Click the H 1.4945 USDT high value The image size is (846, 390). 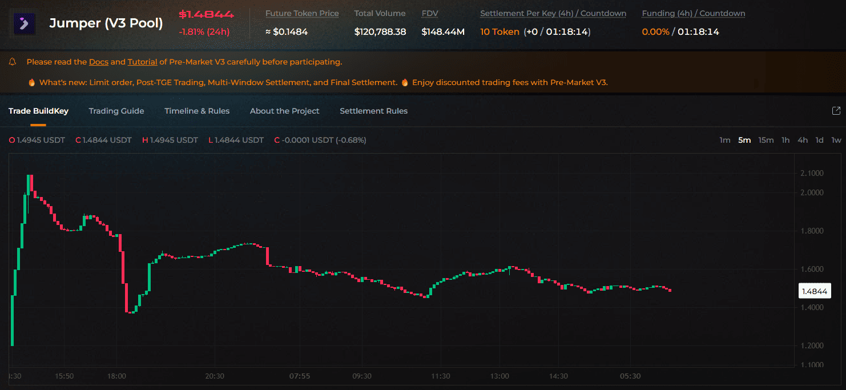point(170,140)
